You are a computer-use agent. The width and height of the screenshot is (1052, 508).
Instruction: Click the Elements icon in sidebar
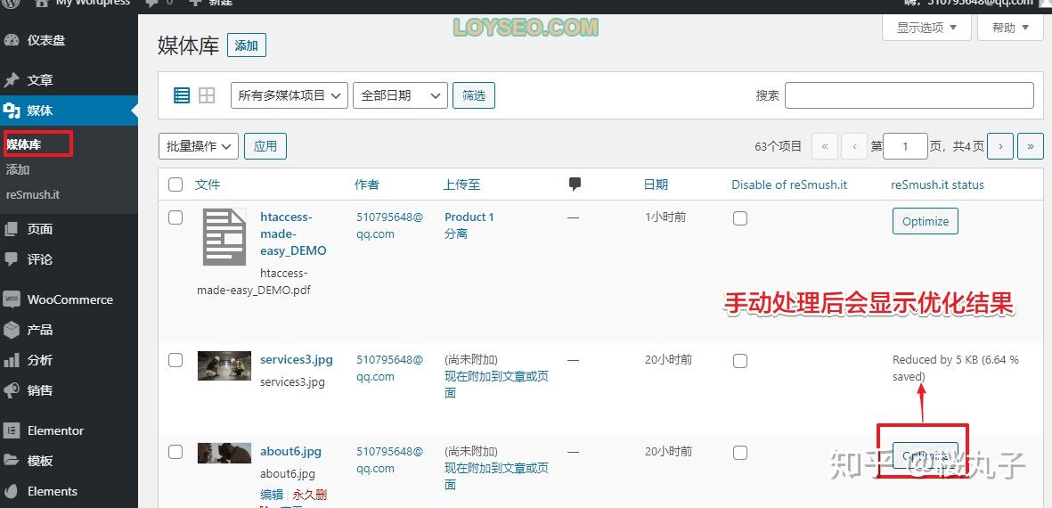[12, 491]
